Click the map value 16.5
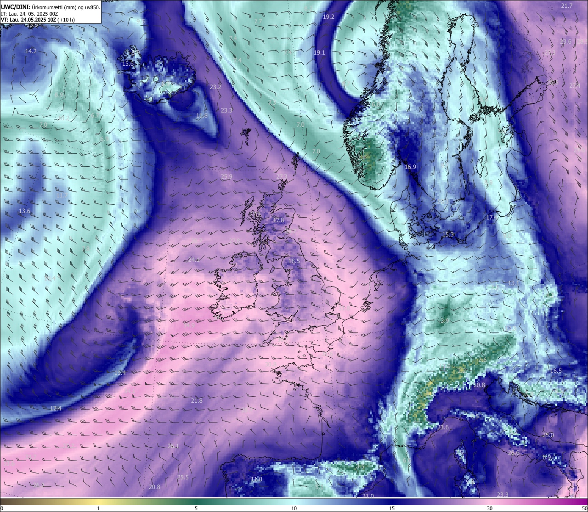The height and width of the screenshot is (512, 588). 556,371
